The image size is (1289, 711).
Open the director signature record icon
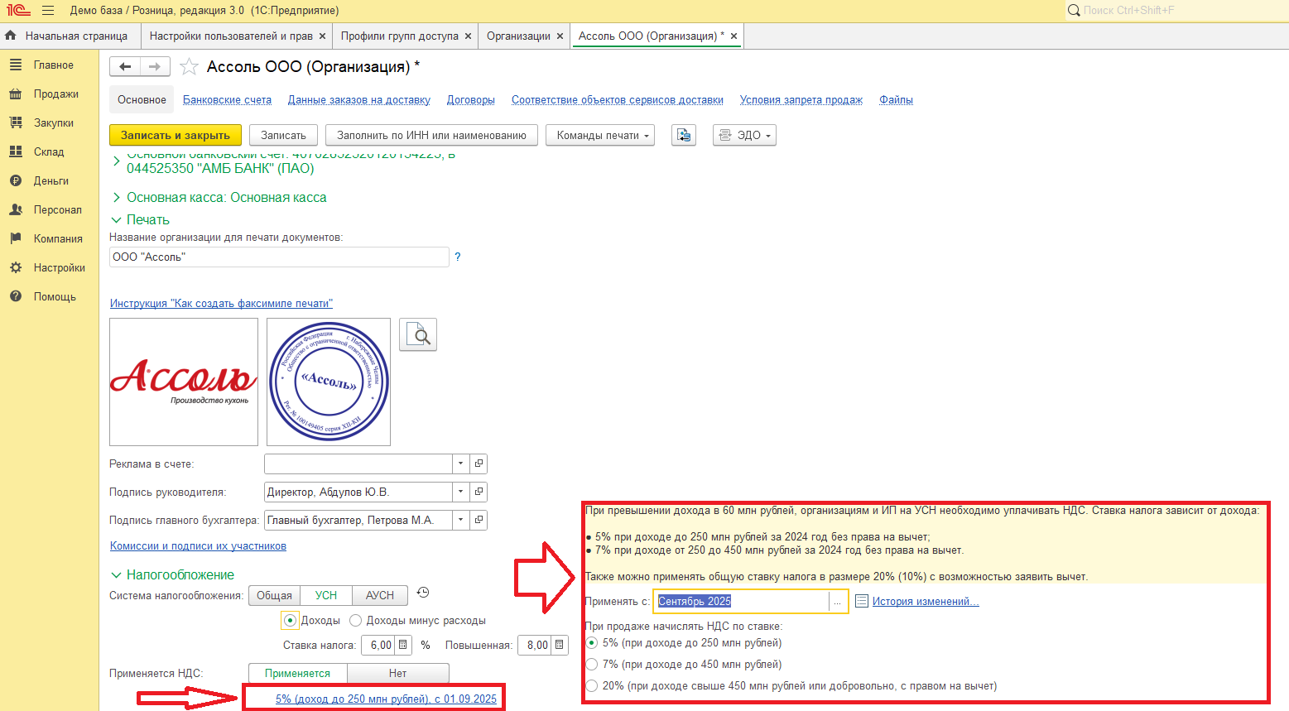(x=479, y=492)
